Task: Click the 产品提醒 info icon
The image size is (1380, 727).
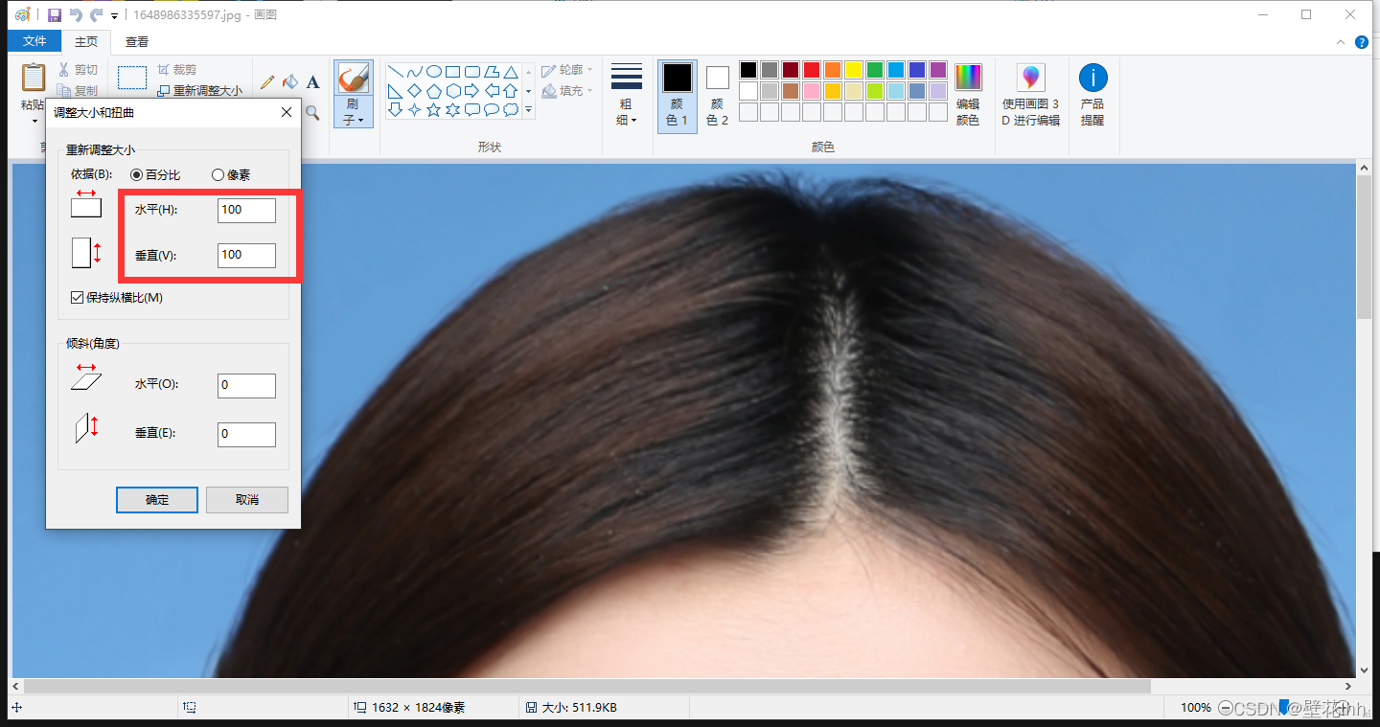Action: point(1092,78)
